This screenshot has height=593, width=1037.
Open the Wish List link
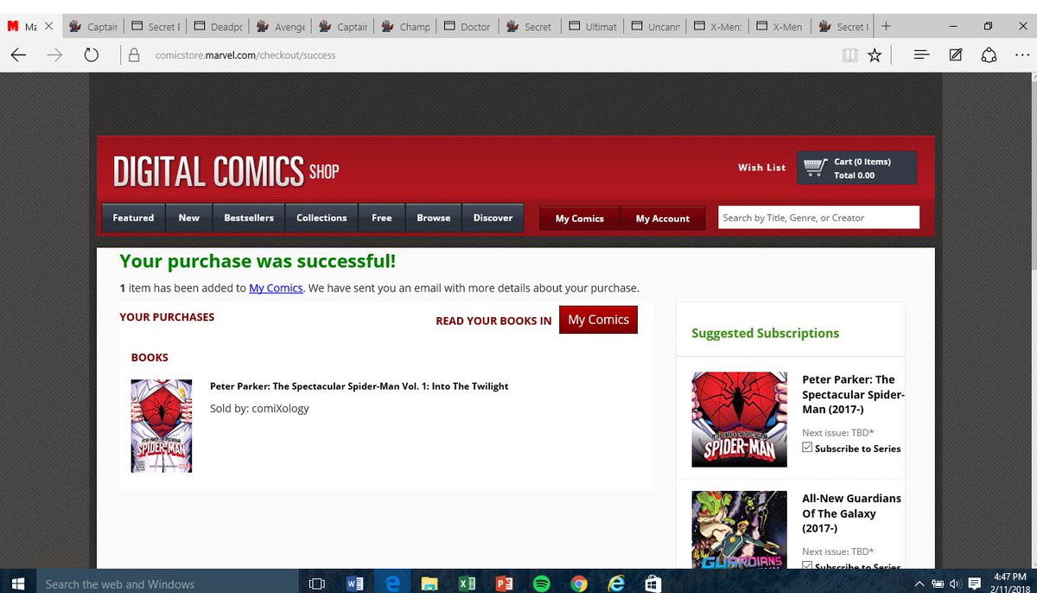[762, 168]
